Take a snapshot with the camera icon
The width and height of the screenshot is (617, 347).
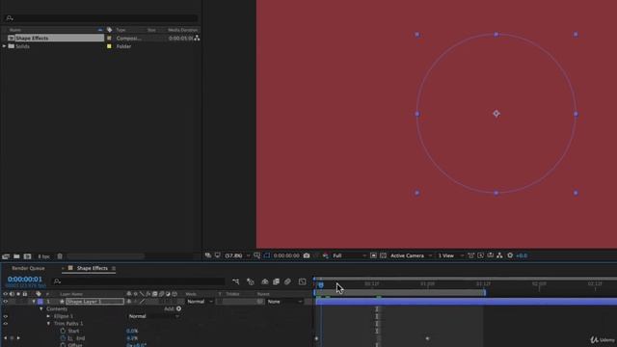(307, 255)
